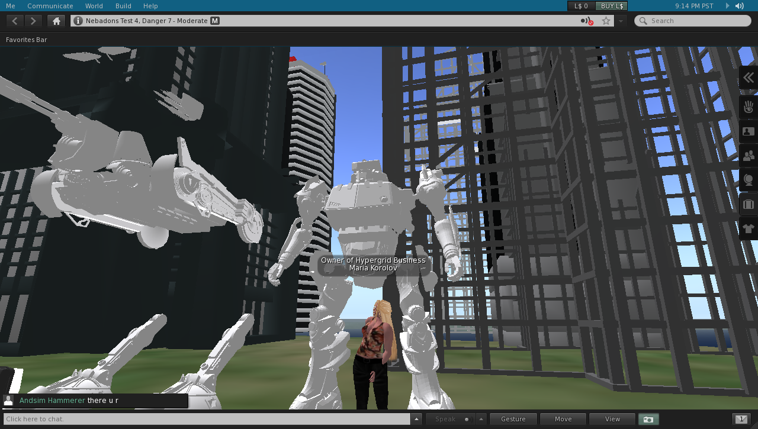Click the search magnifier icon
Image resolution: width=758 pixels, height=429 pixels.
643,21
